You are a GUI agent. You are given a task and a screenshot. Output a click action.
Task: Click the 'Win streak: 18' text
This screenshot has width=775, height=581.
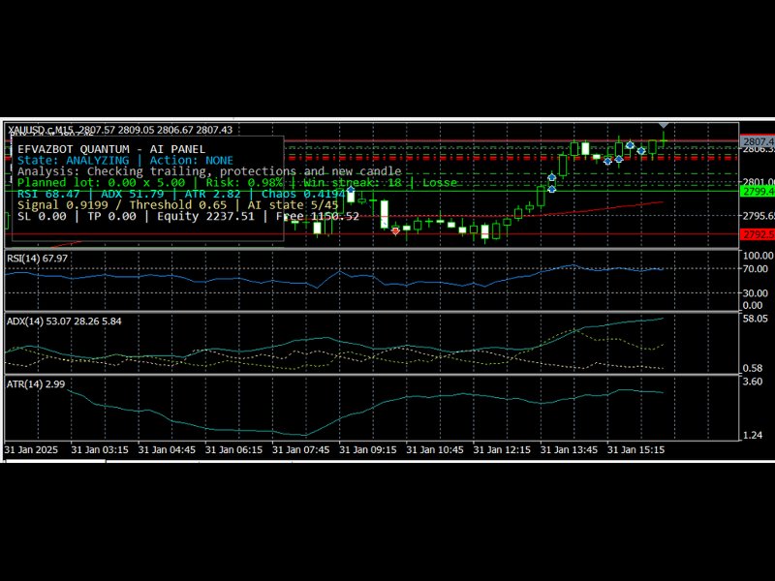click(353, 182)
